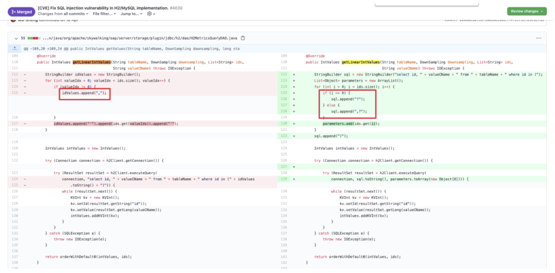Click the Review changes button
Screen dimensions: 555x273
point(527,11)
